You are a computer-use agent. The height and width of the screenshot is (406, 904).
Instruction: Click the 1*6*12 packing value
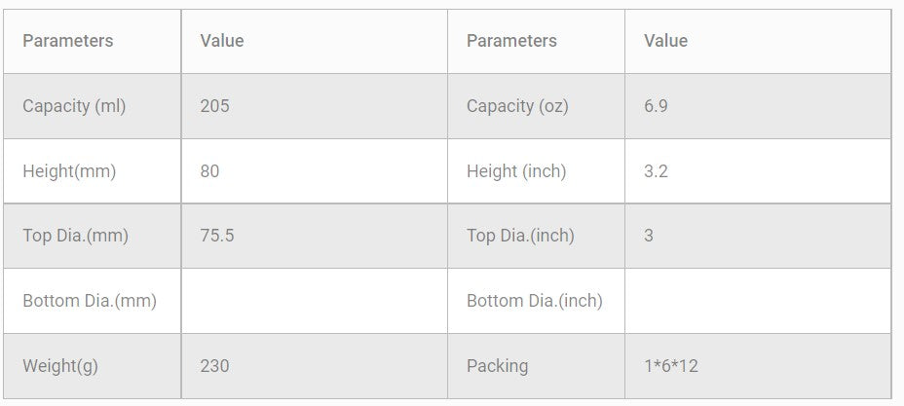[670, 366]
